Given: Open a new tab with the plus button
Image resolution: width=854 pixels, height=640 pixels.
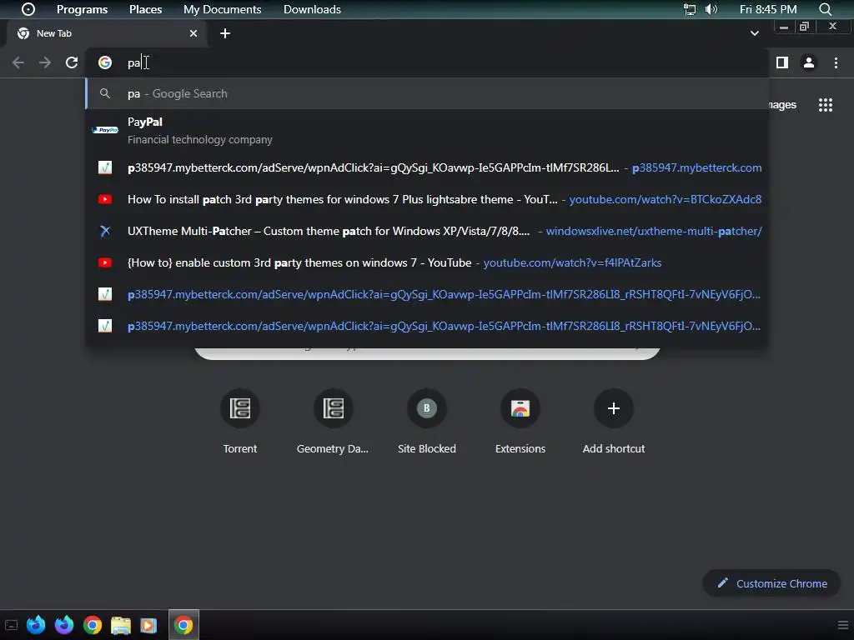Looking at the screenshot, I should (225, 33).
